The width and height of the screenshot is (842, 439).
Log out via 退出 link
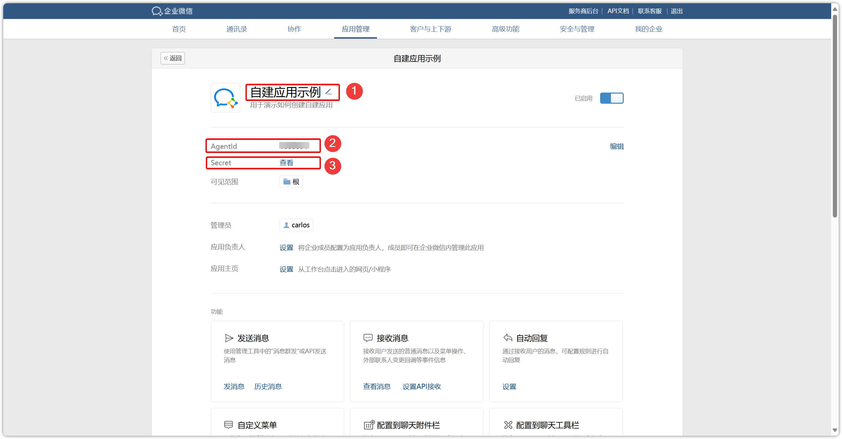pos(676,11)
